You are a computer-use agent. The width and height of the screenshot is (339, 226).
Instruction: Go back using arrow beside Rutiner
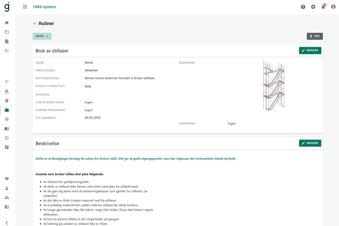35,23
